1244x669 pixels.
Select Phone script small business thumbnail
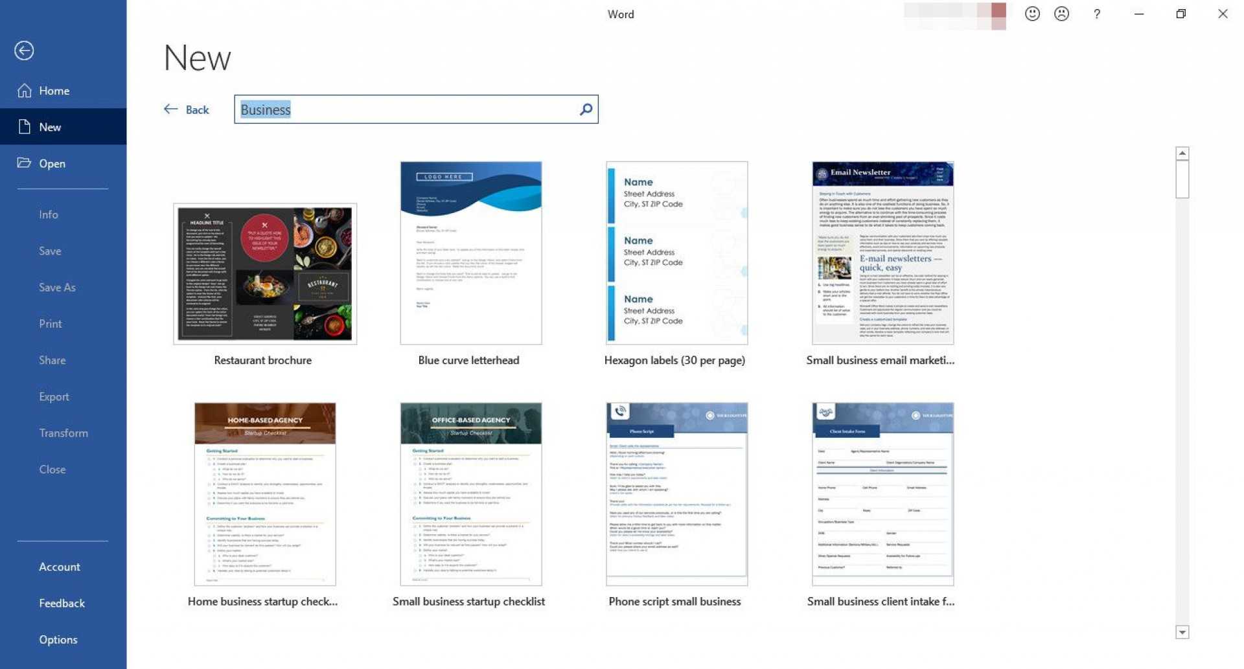(677, 494)
